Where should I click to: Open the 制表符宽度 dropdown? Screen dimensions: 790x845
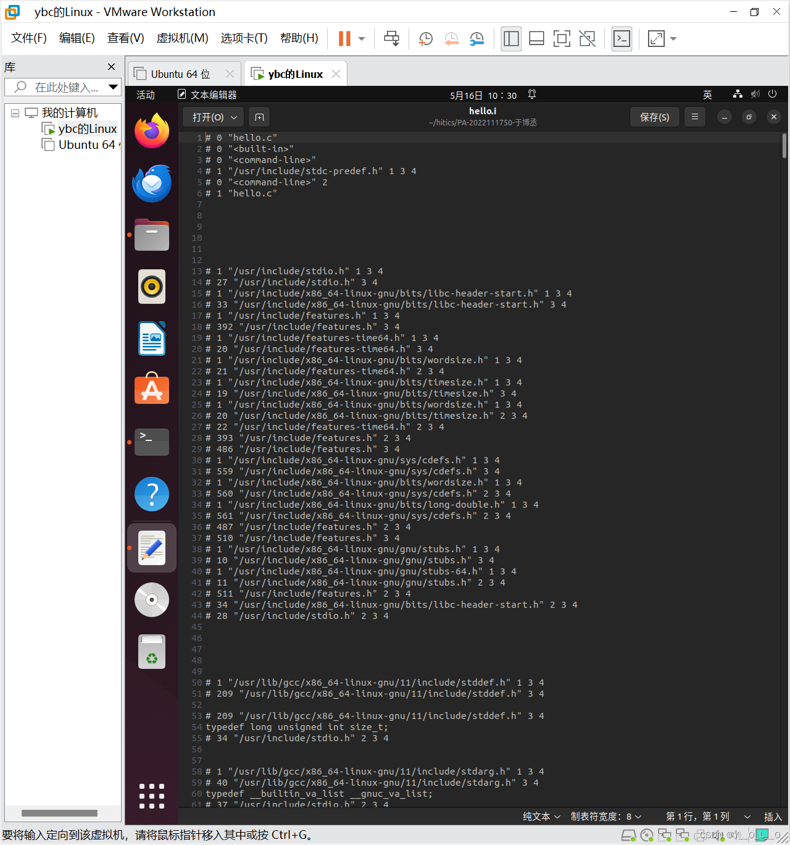(x=606, y=817)
